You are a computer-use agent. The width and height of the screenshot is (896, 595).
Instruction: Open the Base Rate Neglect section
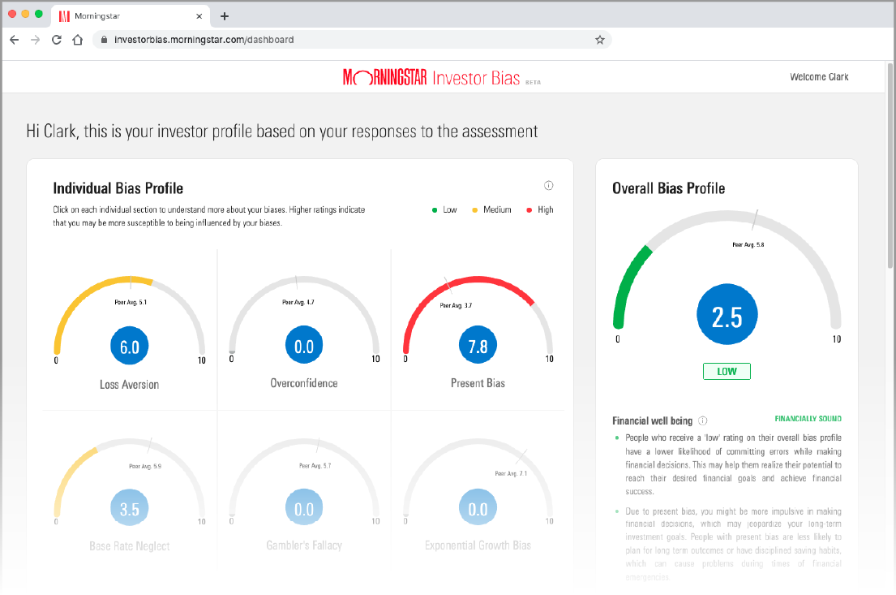[130, 545]
